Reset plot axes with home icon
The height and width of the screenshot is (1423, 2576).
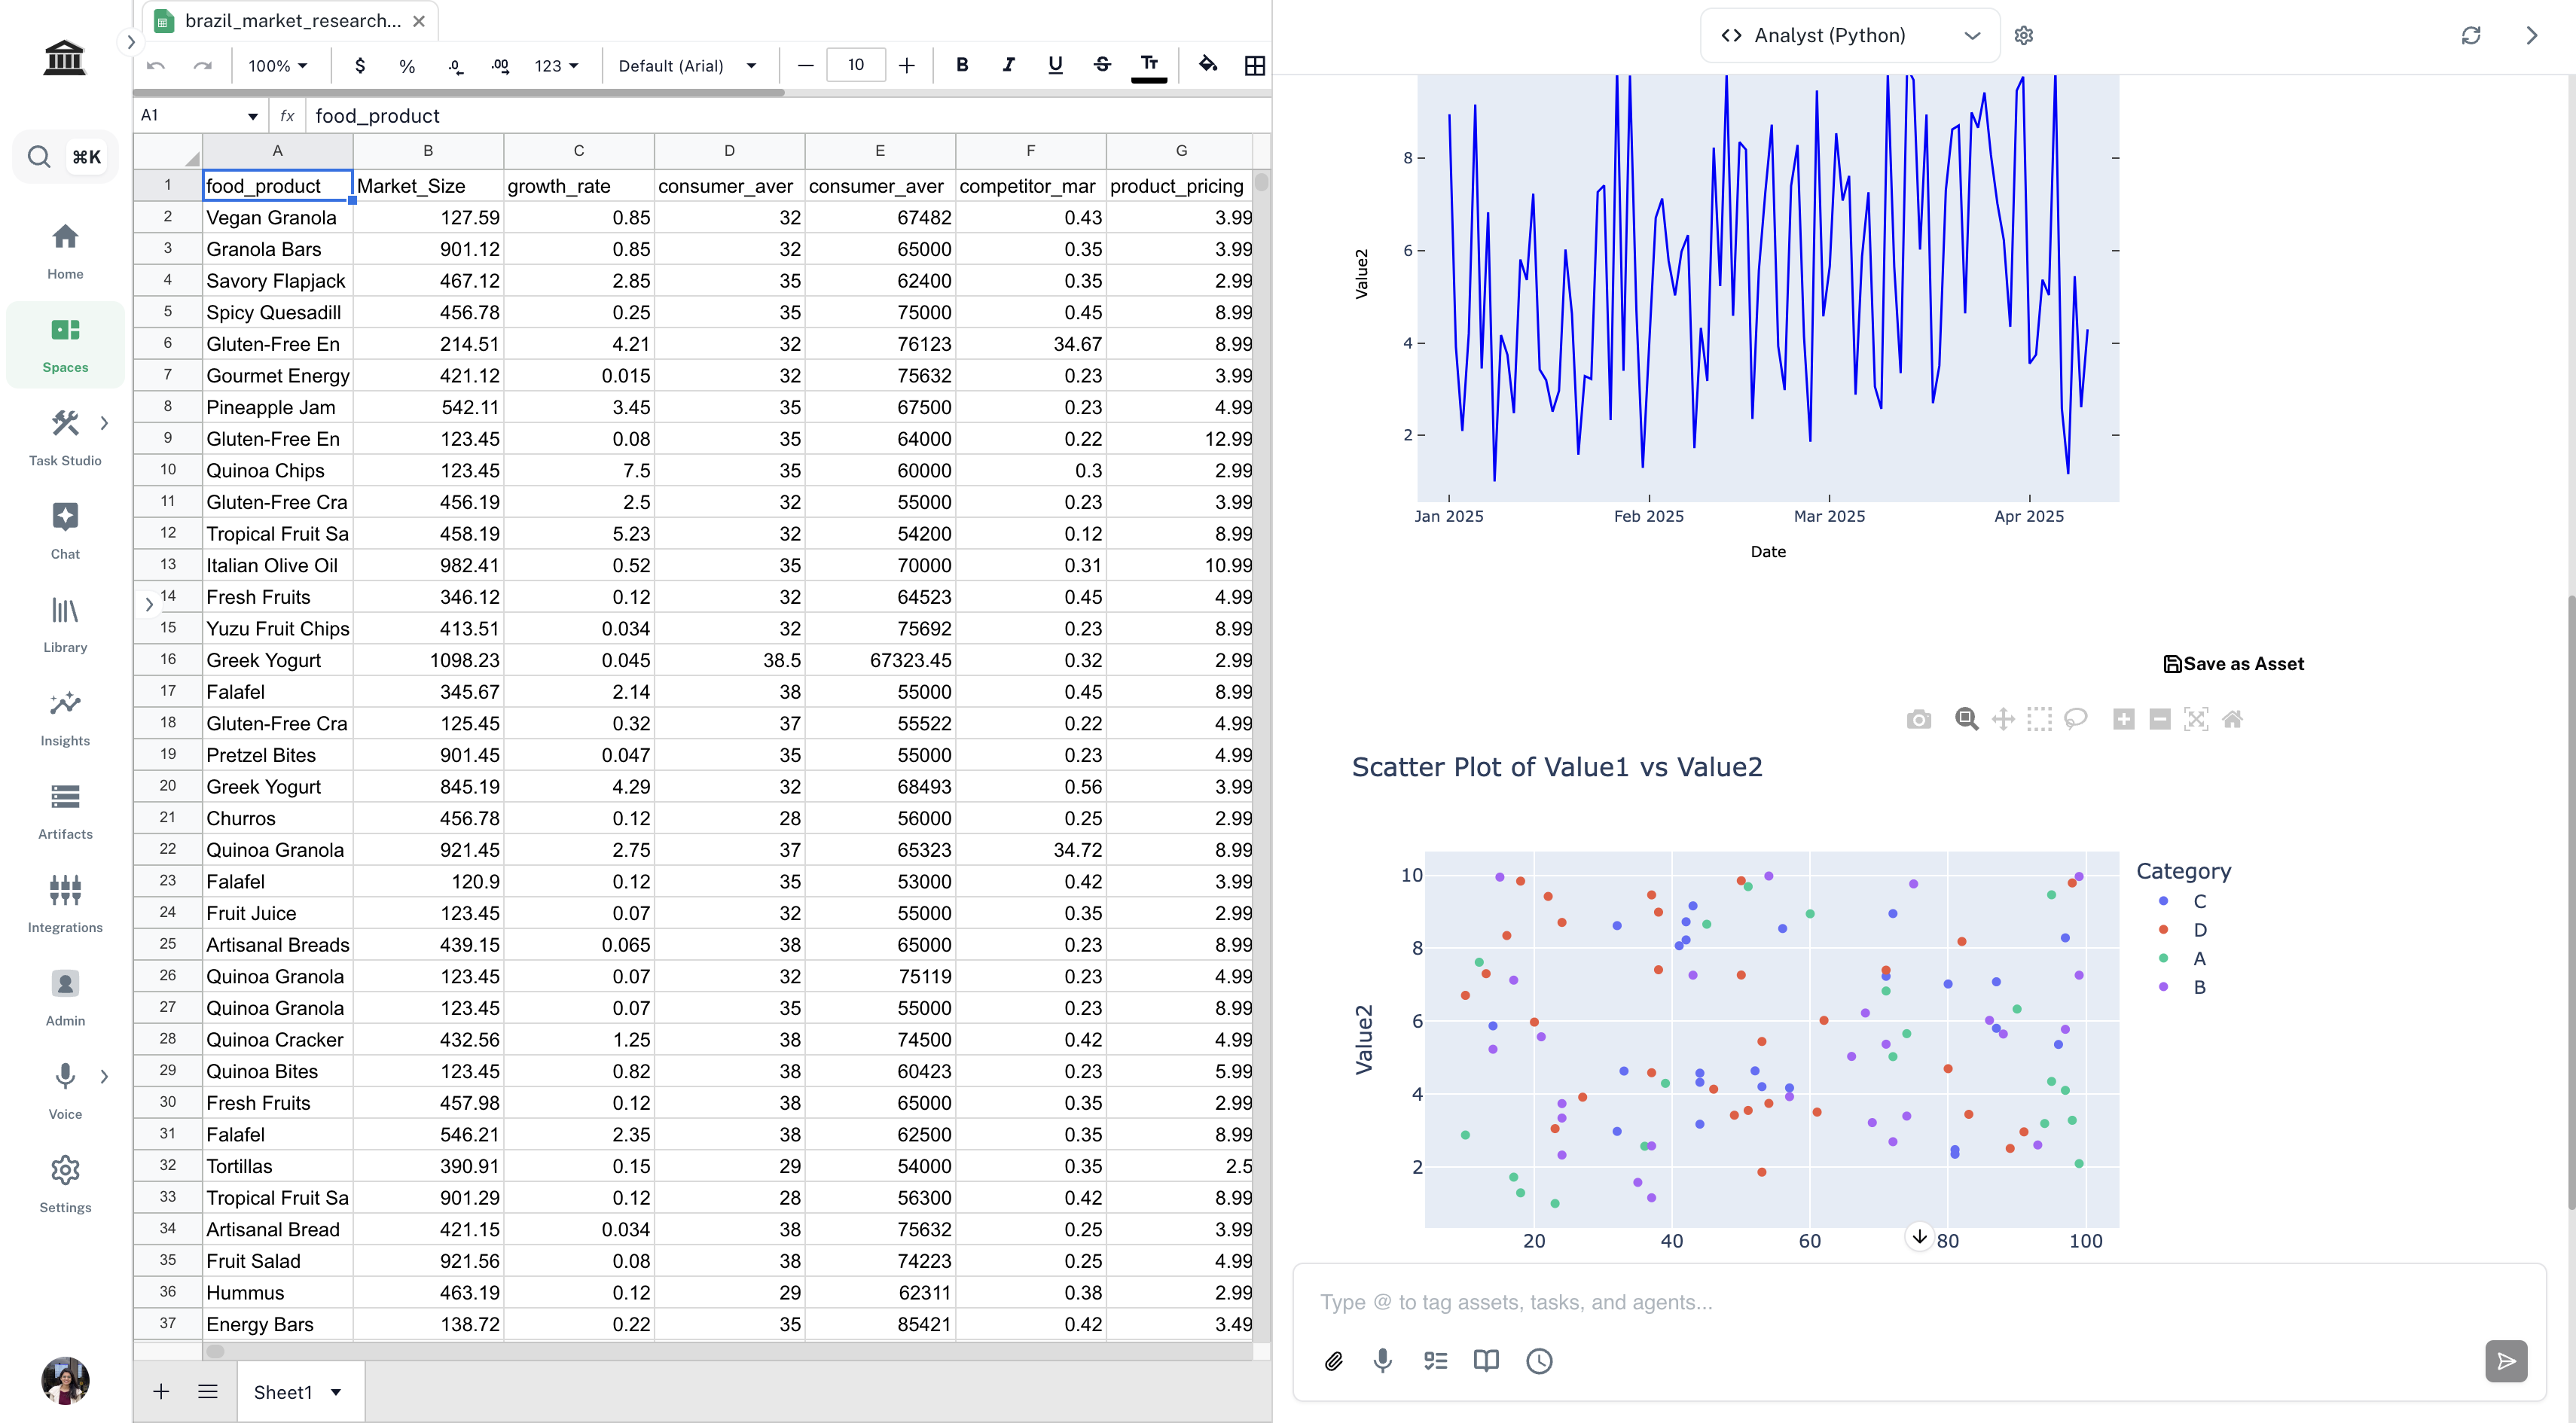pyautogui.click(x=2232, y=720)
